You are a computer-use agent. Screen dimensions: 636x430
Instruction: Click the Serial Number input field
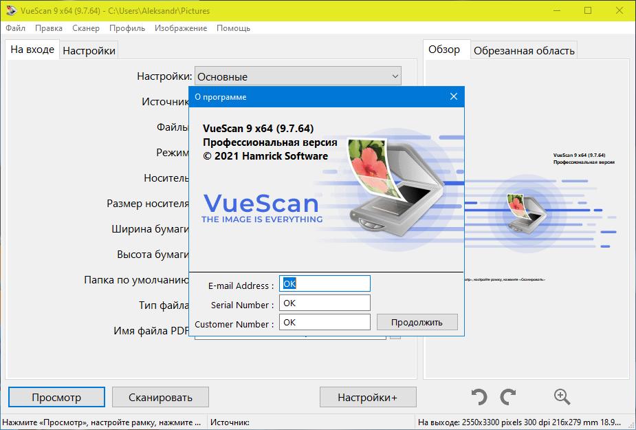(325, 303)
